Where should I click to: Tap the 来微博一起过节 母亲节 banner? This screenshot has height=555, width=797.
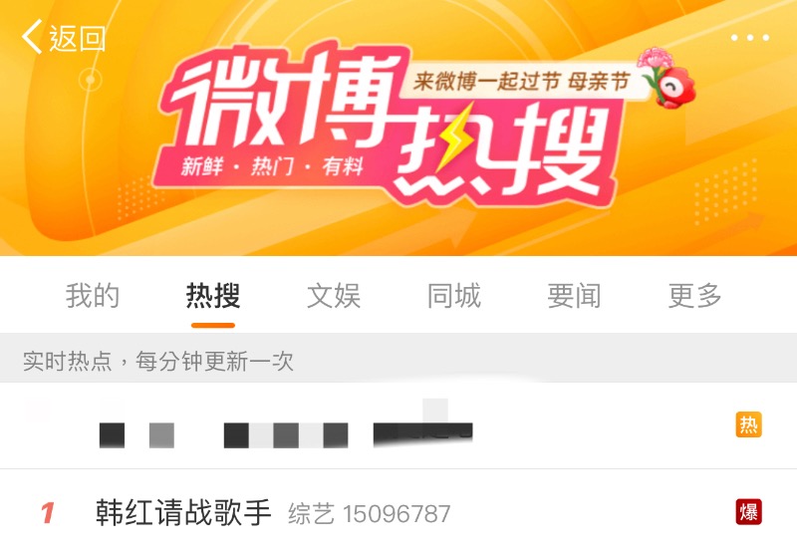(x=521, y=81)
